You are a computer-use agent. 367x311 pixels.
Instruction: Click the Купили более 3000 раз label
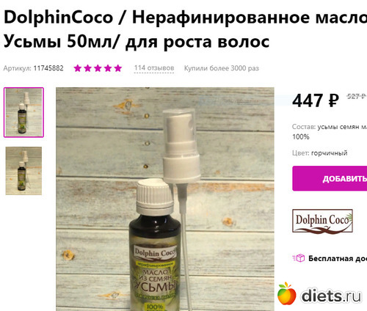[222, 68]
